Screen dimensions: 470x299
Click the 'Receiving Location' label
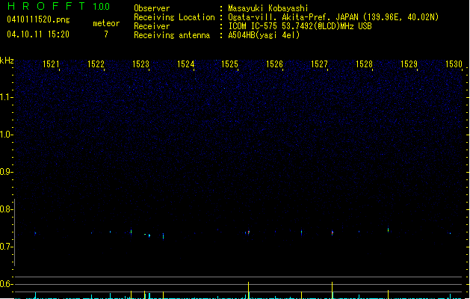(x=174, y=17)
